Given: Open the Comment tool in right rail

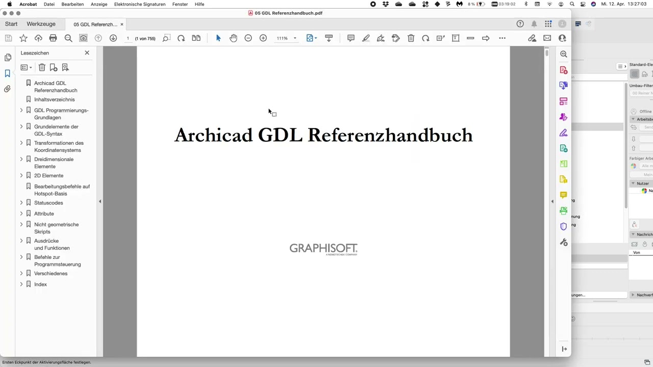Looking at the screenshot, I should click(564, 195).
